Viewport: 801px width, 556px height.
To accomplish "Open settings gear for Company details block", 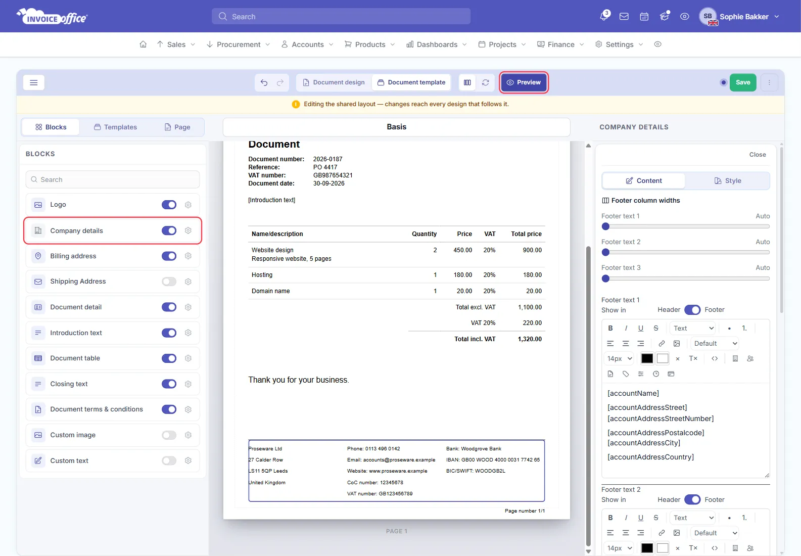I will pyautogui.click(x=188, y=230).
